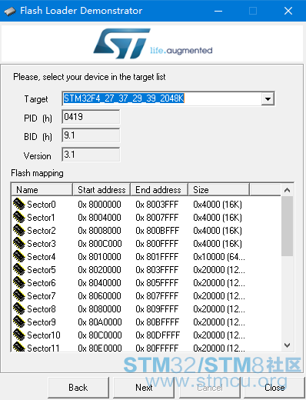Sort by the End address column header

point(159,190)
